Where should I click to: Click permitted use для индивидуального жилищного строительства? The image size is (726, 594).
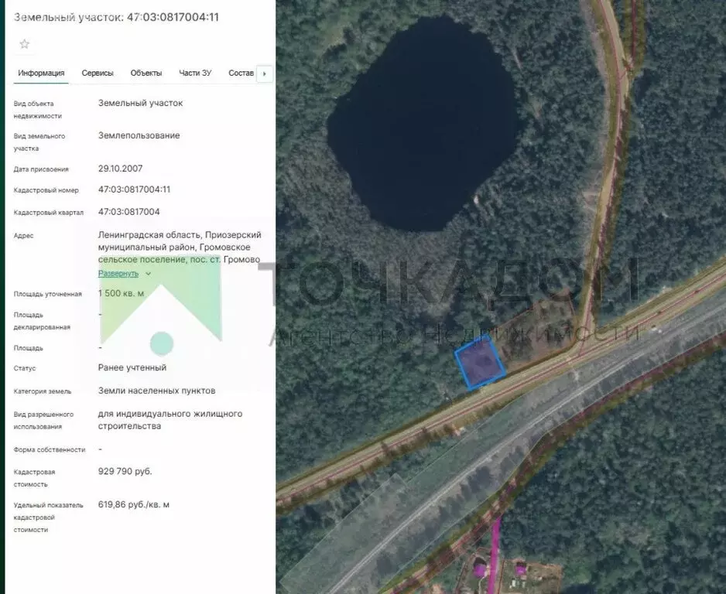(x=170, y=420)
